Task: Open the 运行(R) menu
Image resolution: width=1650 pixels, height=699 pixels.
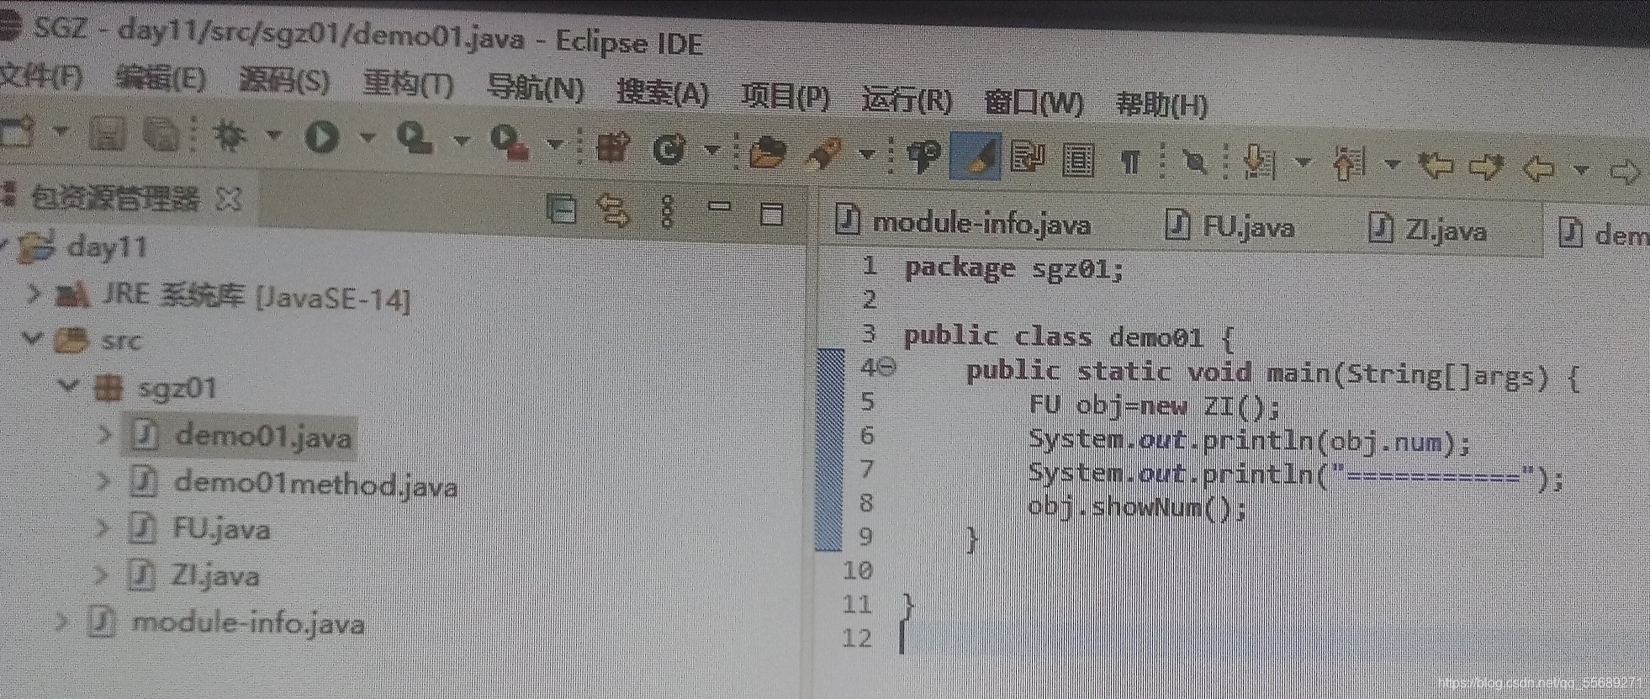Action: pyautogui.click(x=907, y=99)
